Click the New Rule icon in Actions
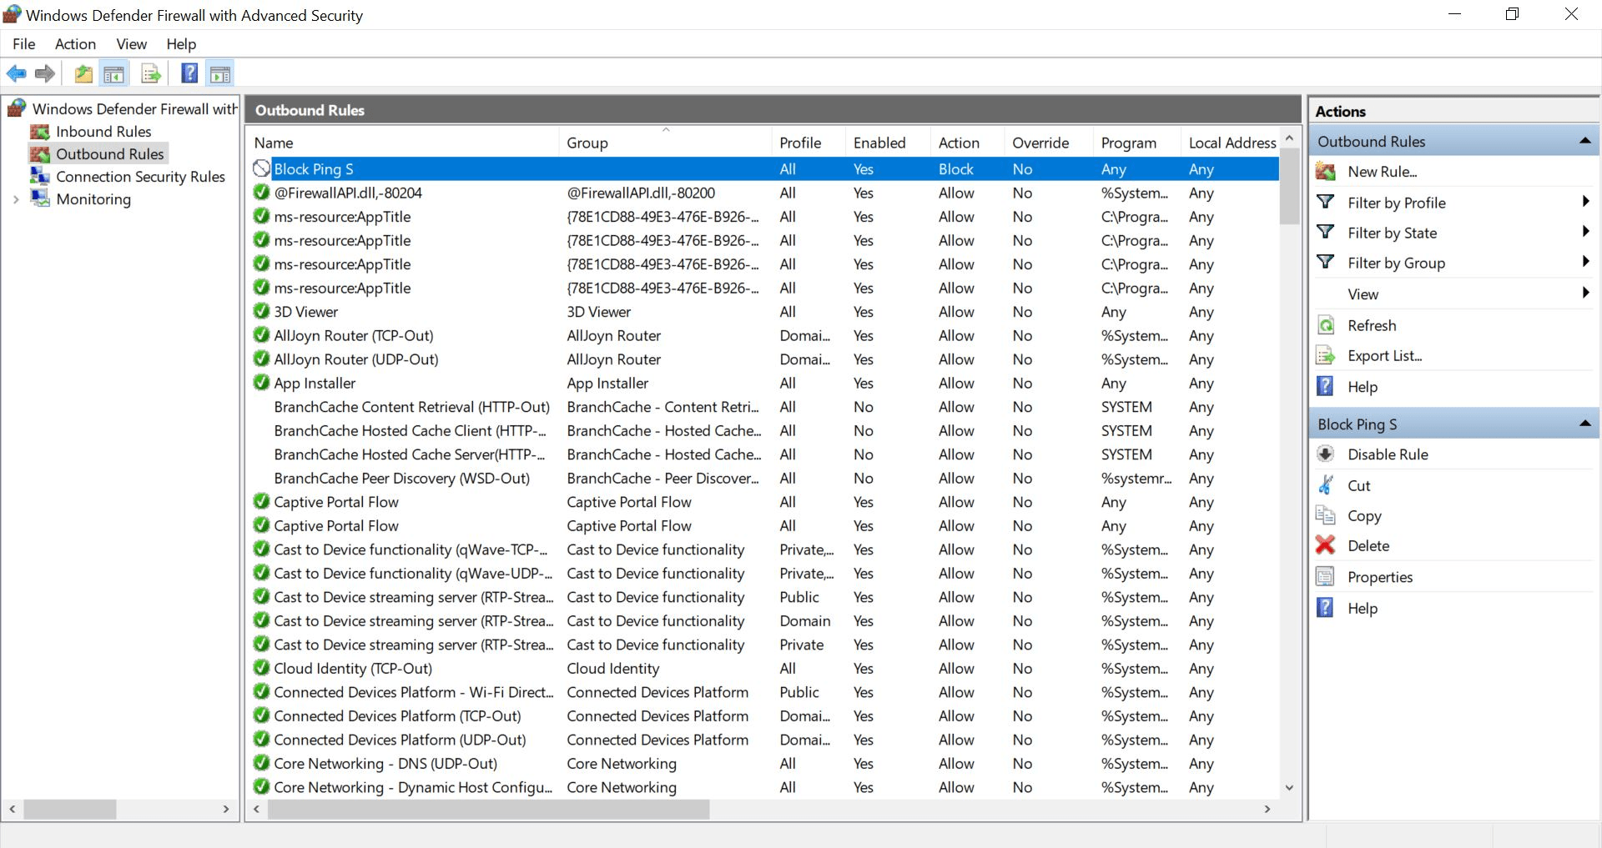 click(1325, 172)
